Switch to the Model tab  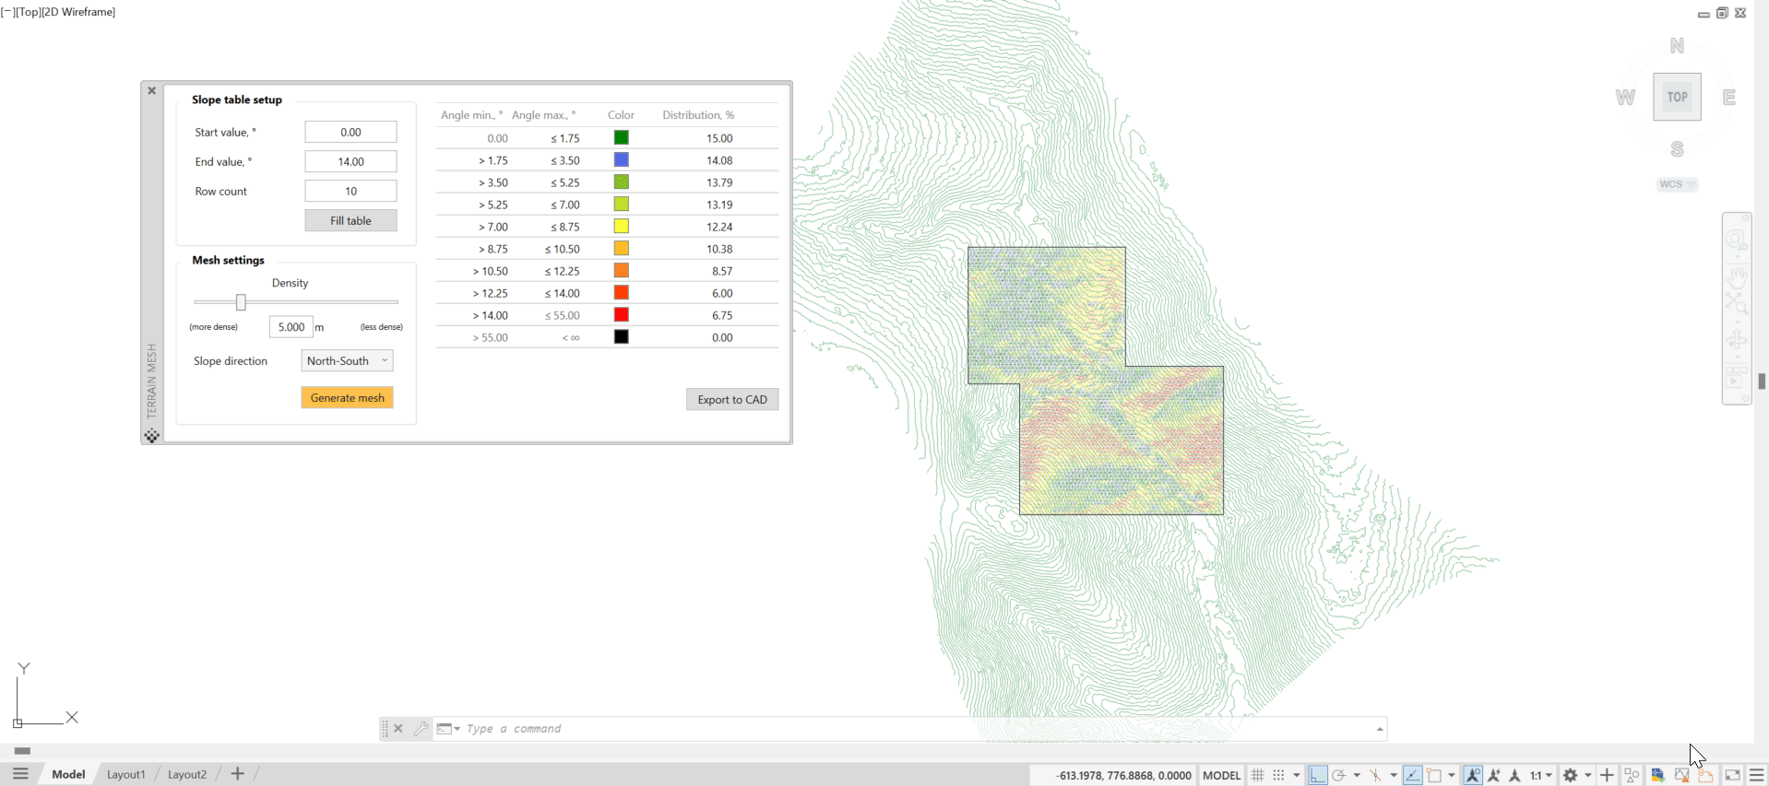point(68,774)
